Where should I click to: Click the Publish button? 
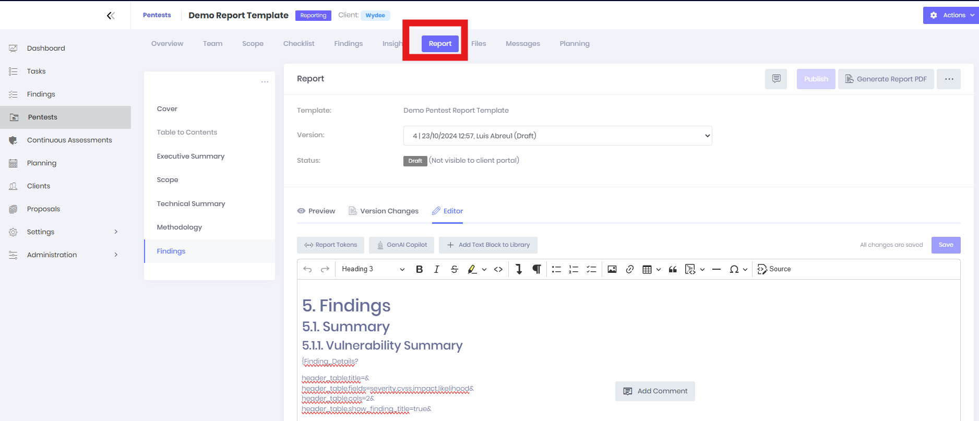point(816,79)
